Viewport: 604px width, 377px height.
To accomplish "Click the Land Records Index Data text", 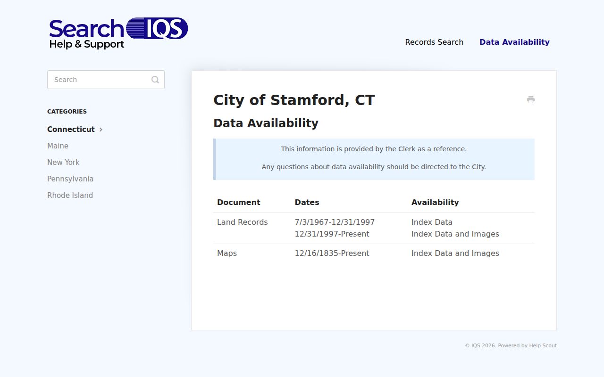I will click(x=432, y=222).
